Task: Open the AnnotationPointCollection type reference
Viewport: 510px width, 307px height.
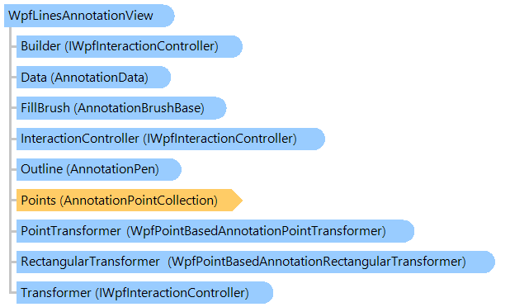Action: [139, 201]
